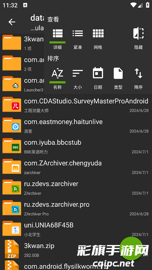Open com.ZArchiver.chengyuda folder
Image resolution: width=152 pixels, height=270 pixels.
76,167
